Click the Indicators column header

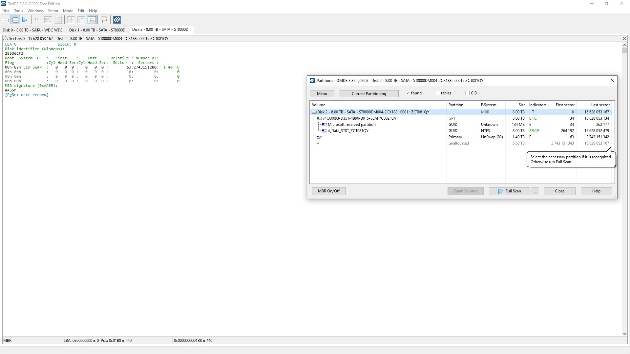pyautogui.click(x=538, y=105)
